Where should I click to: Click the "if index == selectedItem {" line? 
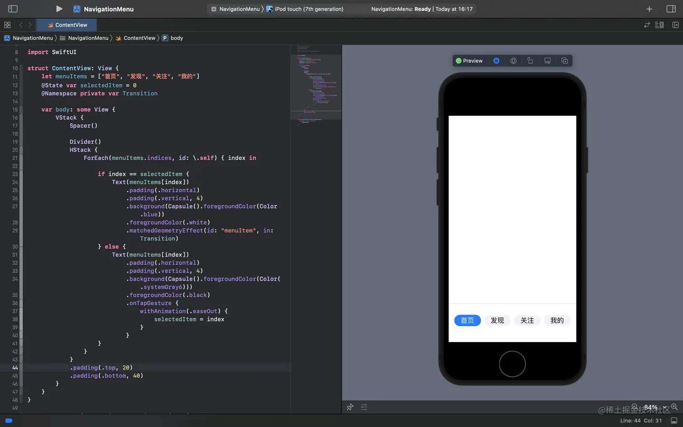tap(144, 174)
